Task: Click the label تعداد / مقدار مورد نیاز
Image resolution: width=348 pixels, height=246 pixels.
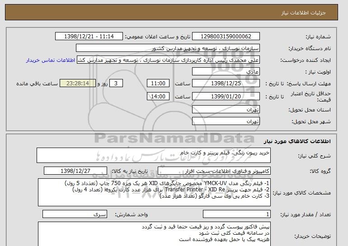Action: [x=306, y=214]
